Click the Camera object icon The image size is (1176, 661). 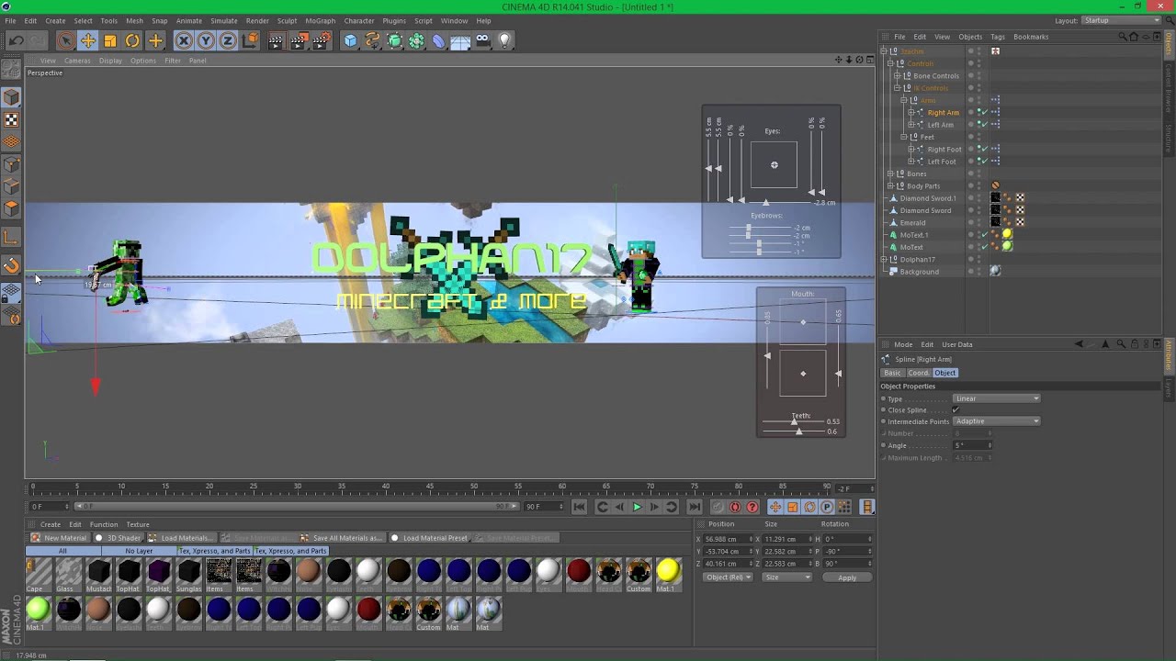(x=482, y=40)
